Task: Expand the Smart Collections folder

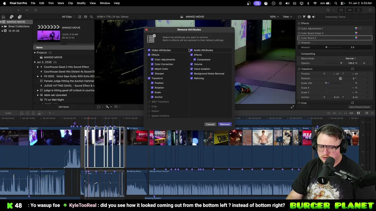Action: click(x=2, y=26)
